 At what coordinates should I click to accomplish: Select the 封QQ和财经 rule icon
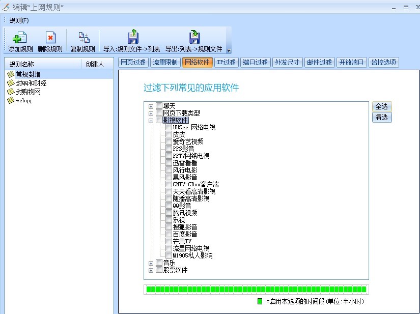coord(11,83)
